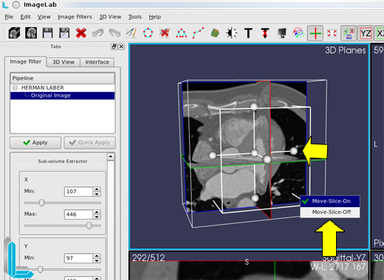The height and width of the screenshot is (280, 384).
Task: Open the Tools menu
Action: (x=135, y=17)
